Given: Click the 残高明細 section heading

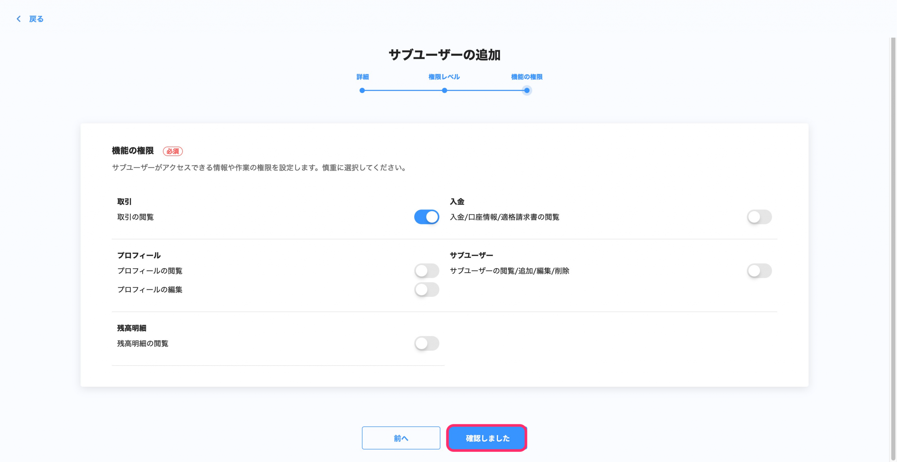Looking at the screenshot, I should 132,328.
